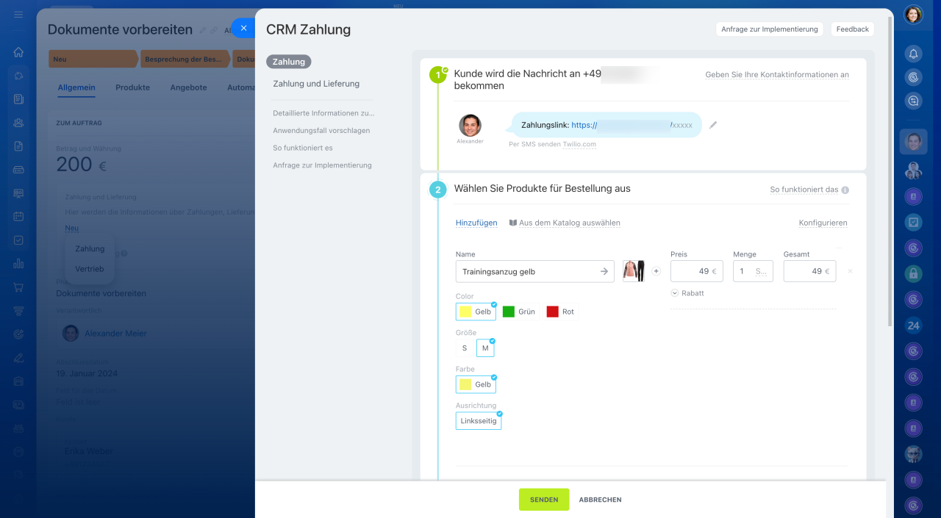This screenshot has height=518, width=941.
Task: Click Alexander Meier responsible person link
Action: [x=115, y=334]
